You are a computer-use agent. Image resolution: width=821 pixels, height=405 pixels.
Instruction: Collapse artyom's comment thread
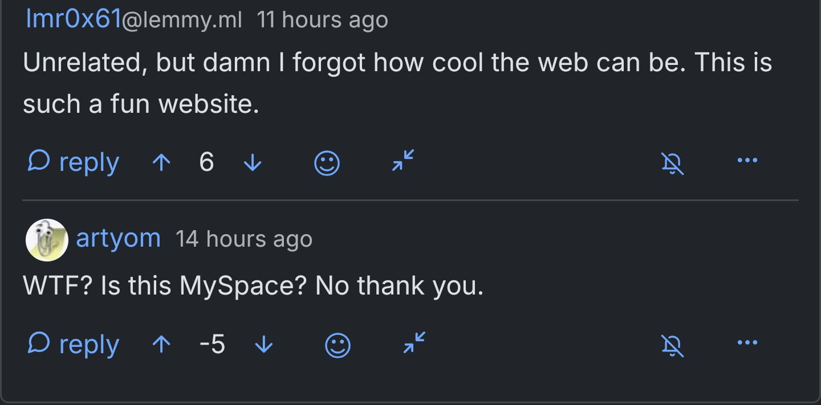[413, 344]
